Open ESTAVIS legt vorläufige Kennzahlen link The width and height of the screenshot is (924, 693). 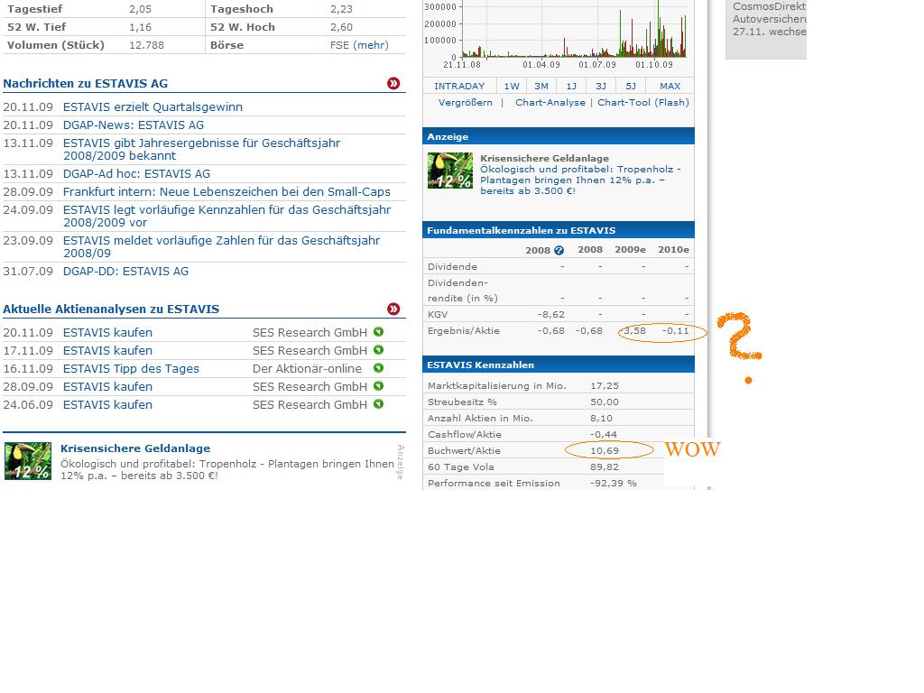(x=226, y=217)
